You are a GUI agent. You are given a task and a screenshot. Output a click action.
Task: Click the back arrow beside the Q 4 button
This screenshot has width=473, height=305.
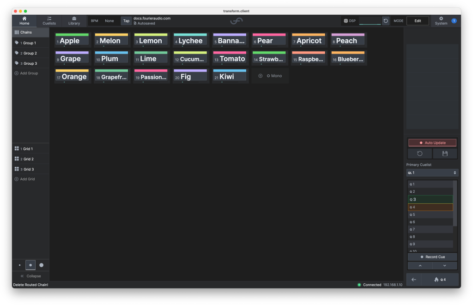(x=414, y=280)
